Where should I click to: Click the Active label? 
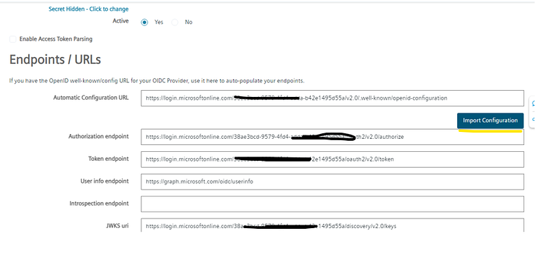[x=121, y=21]
